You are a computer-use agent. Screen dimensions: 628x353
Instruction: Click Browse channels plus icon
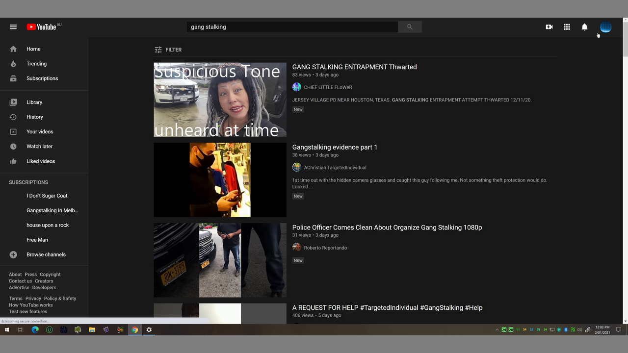[13, 255]
